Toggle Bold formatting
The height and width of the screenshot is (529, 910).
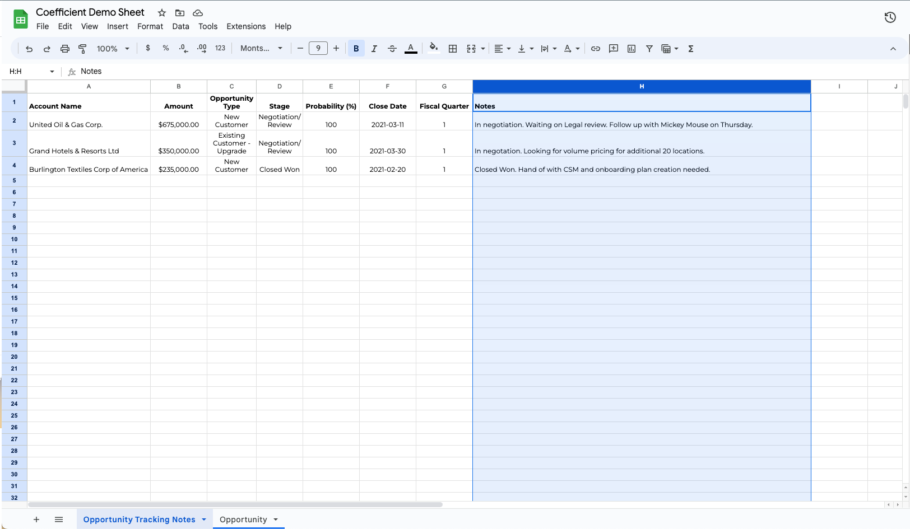coord(356,49)
